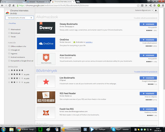Image resolution: width=165 pixels, height=132 pixels.
Task: Open the file explorer taskbar icon
Action: click(11, 130)
